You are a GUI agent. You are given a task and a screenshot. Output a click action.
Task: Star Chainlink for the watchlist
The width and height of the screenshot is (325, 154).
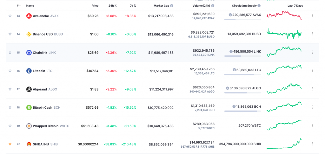(10, 52)
